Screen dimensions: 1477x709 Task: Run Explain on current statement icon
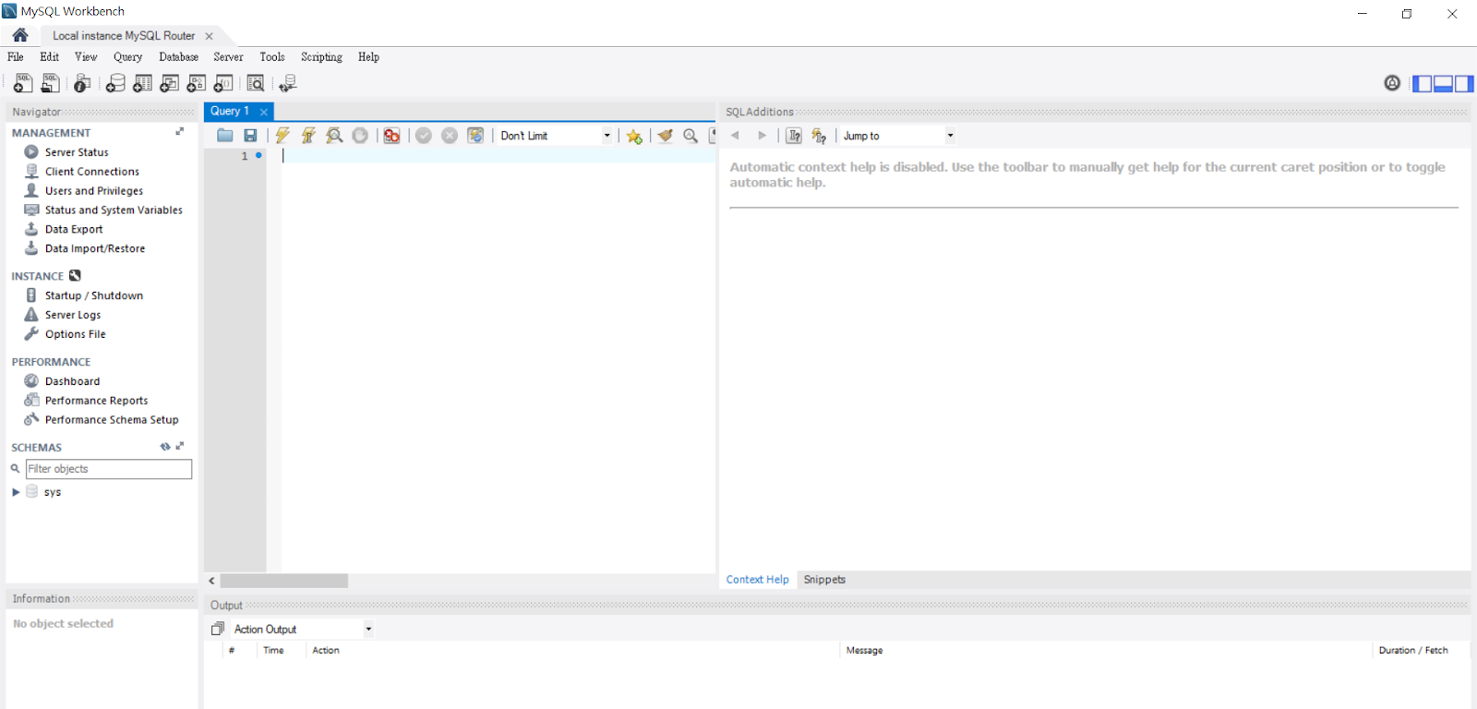coord(334,136)
